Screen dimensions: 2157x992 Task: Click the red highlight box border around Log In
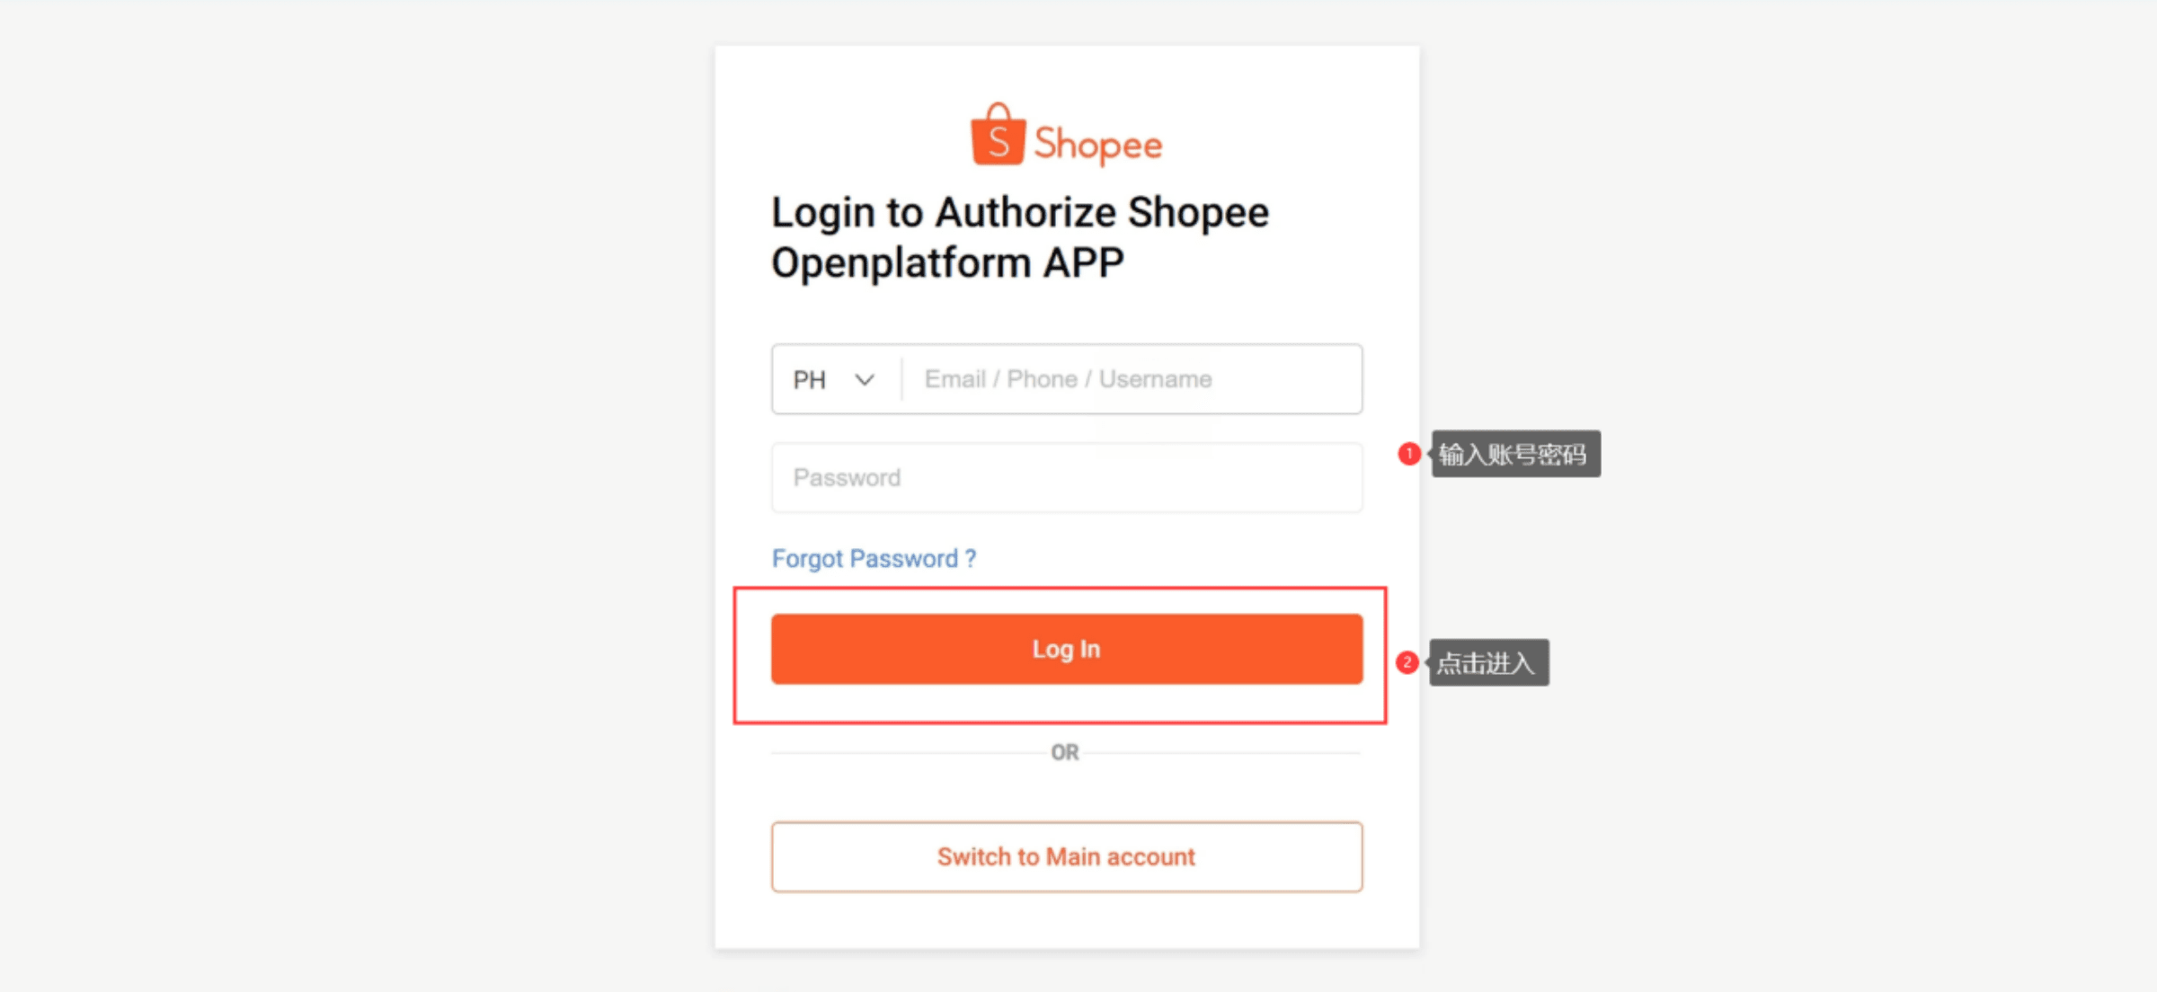[x=1061, y=589]
